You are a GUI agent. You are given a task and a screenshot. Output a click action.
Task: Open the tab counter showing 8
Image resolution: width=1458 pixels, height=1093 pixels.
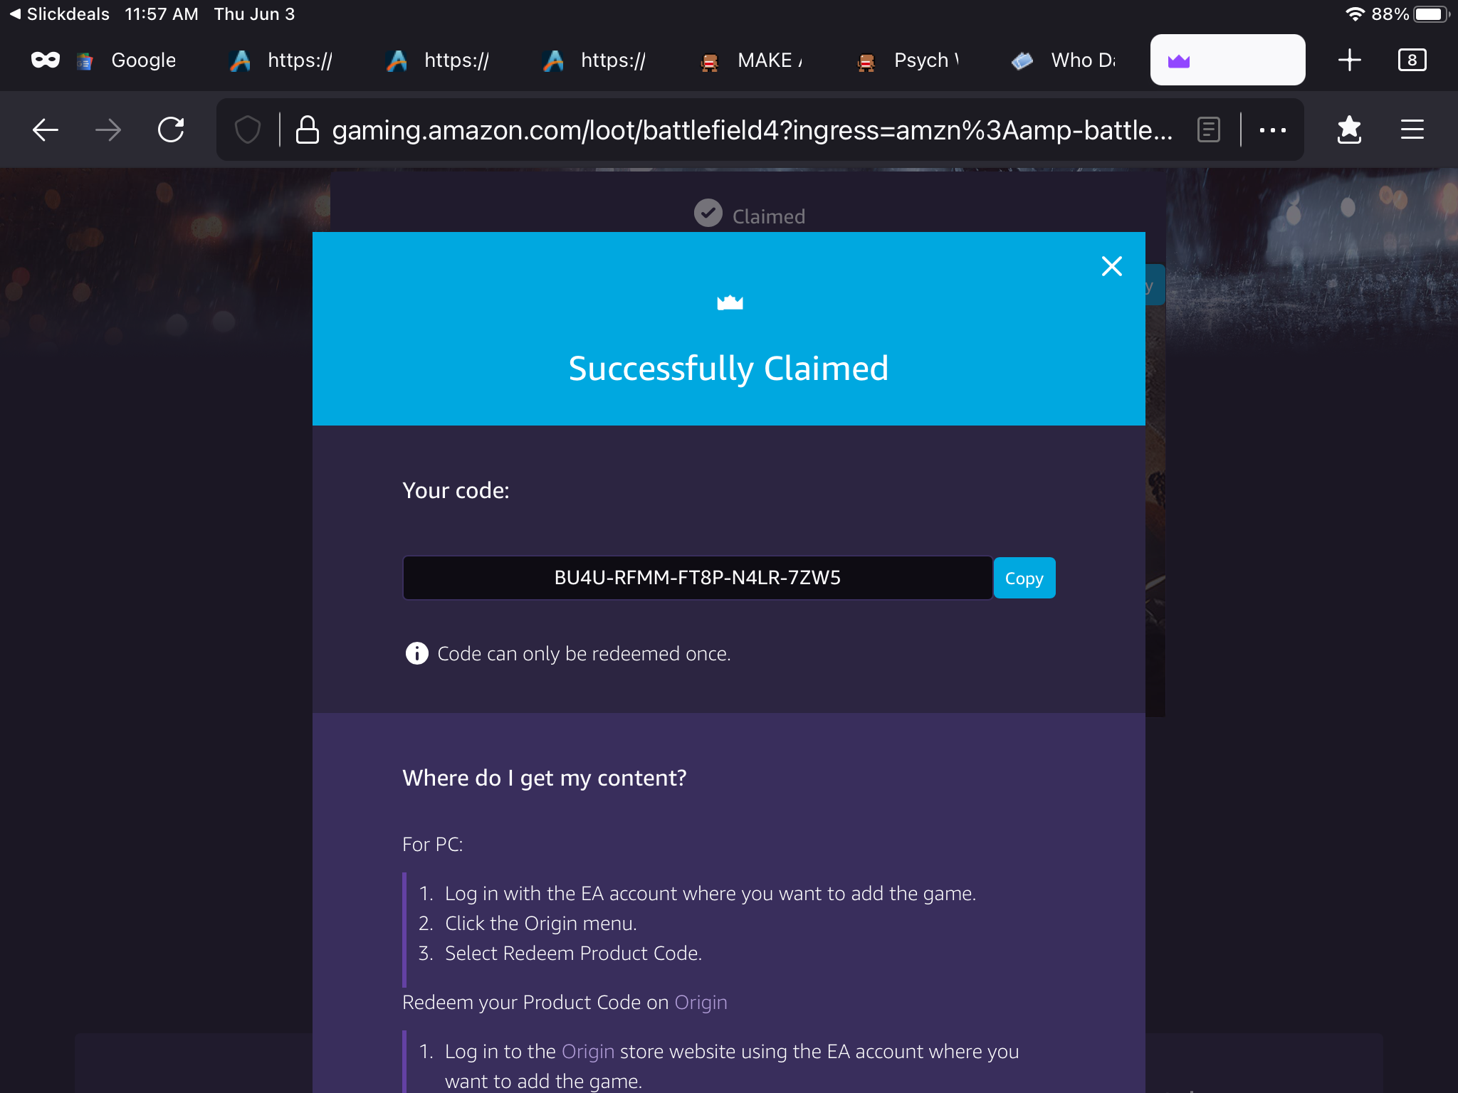tap(1412, 60)
